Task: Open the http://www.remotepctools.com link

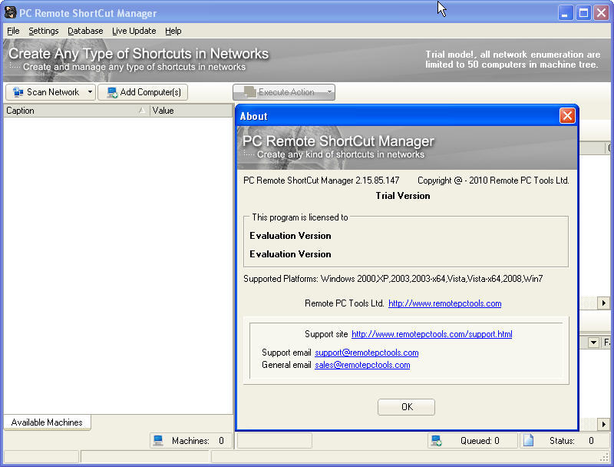Action: tap(445, 303)
